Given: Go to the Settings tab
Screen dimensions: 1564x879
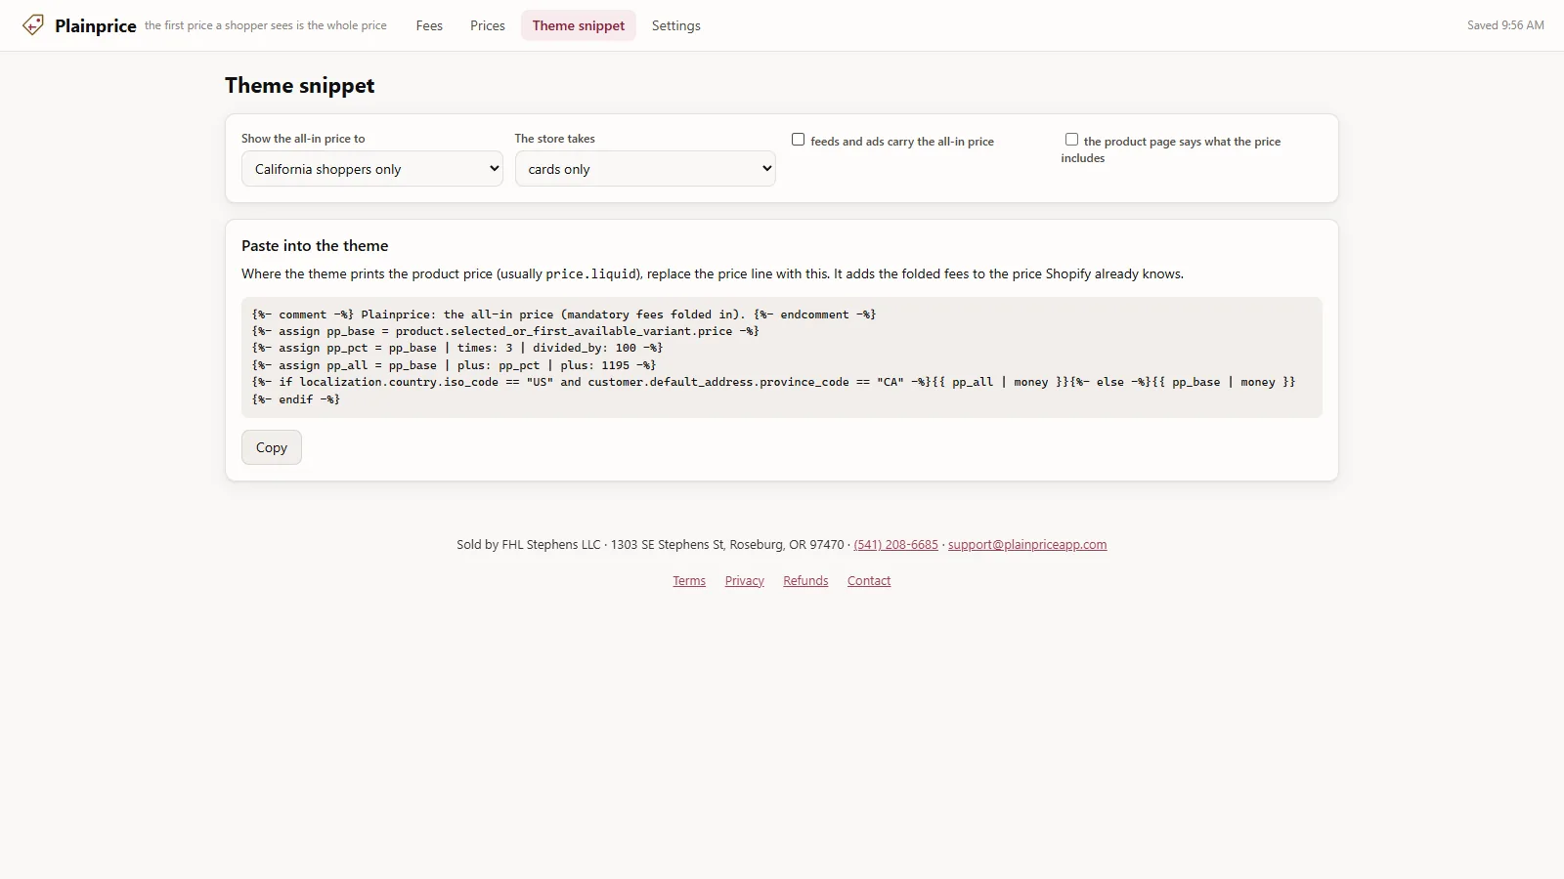Looking at the screenshot, I should (676, 25).
